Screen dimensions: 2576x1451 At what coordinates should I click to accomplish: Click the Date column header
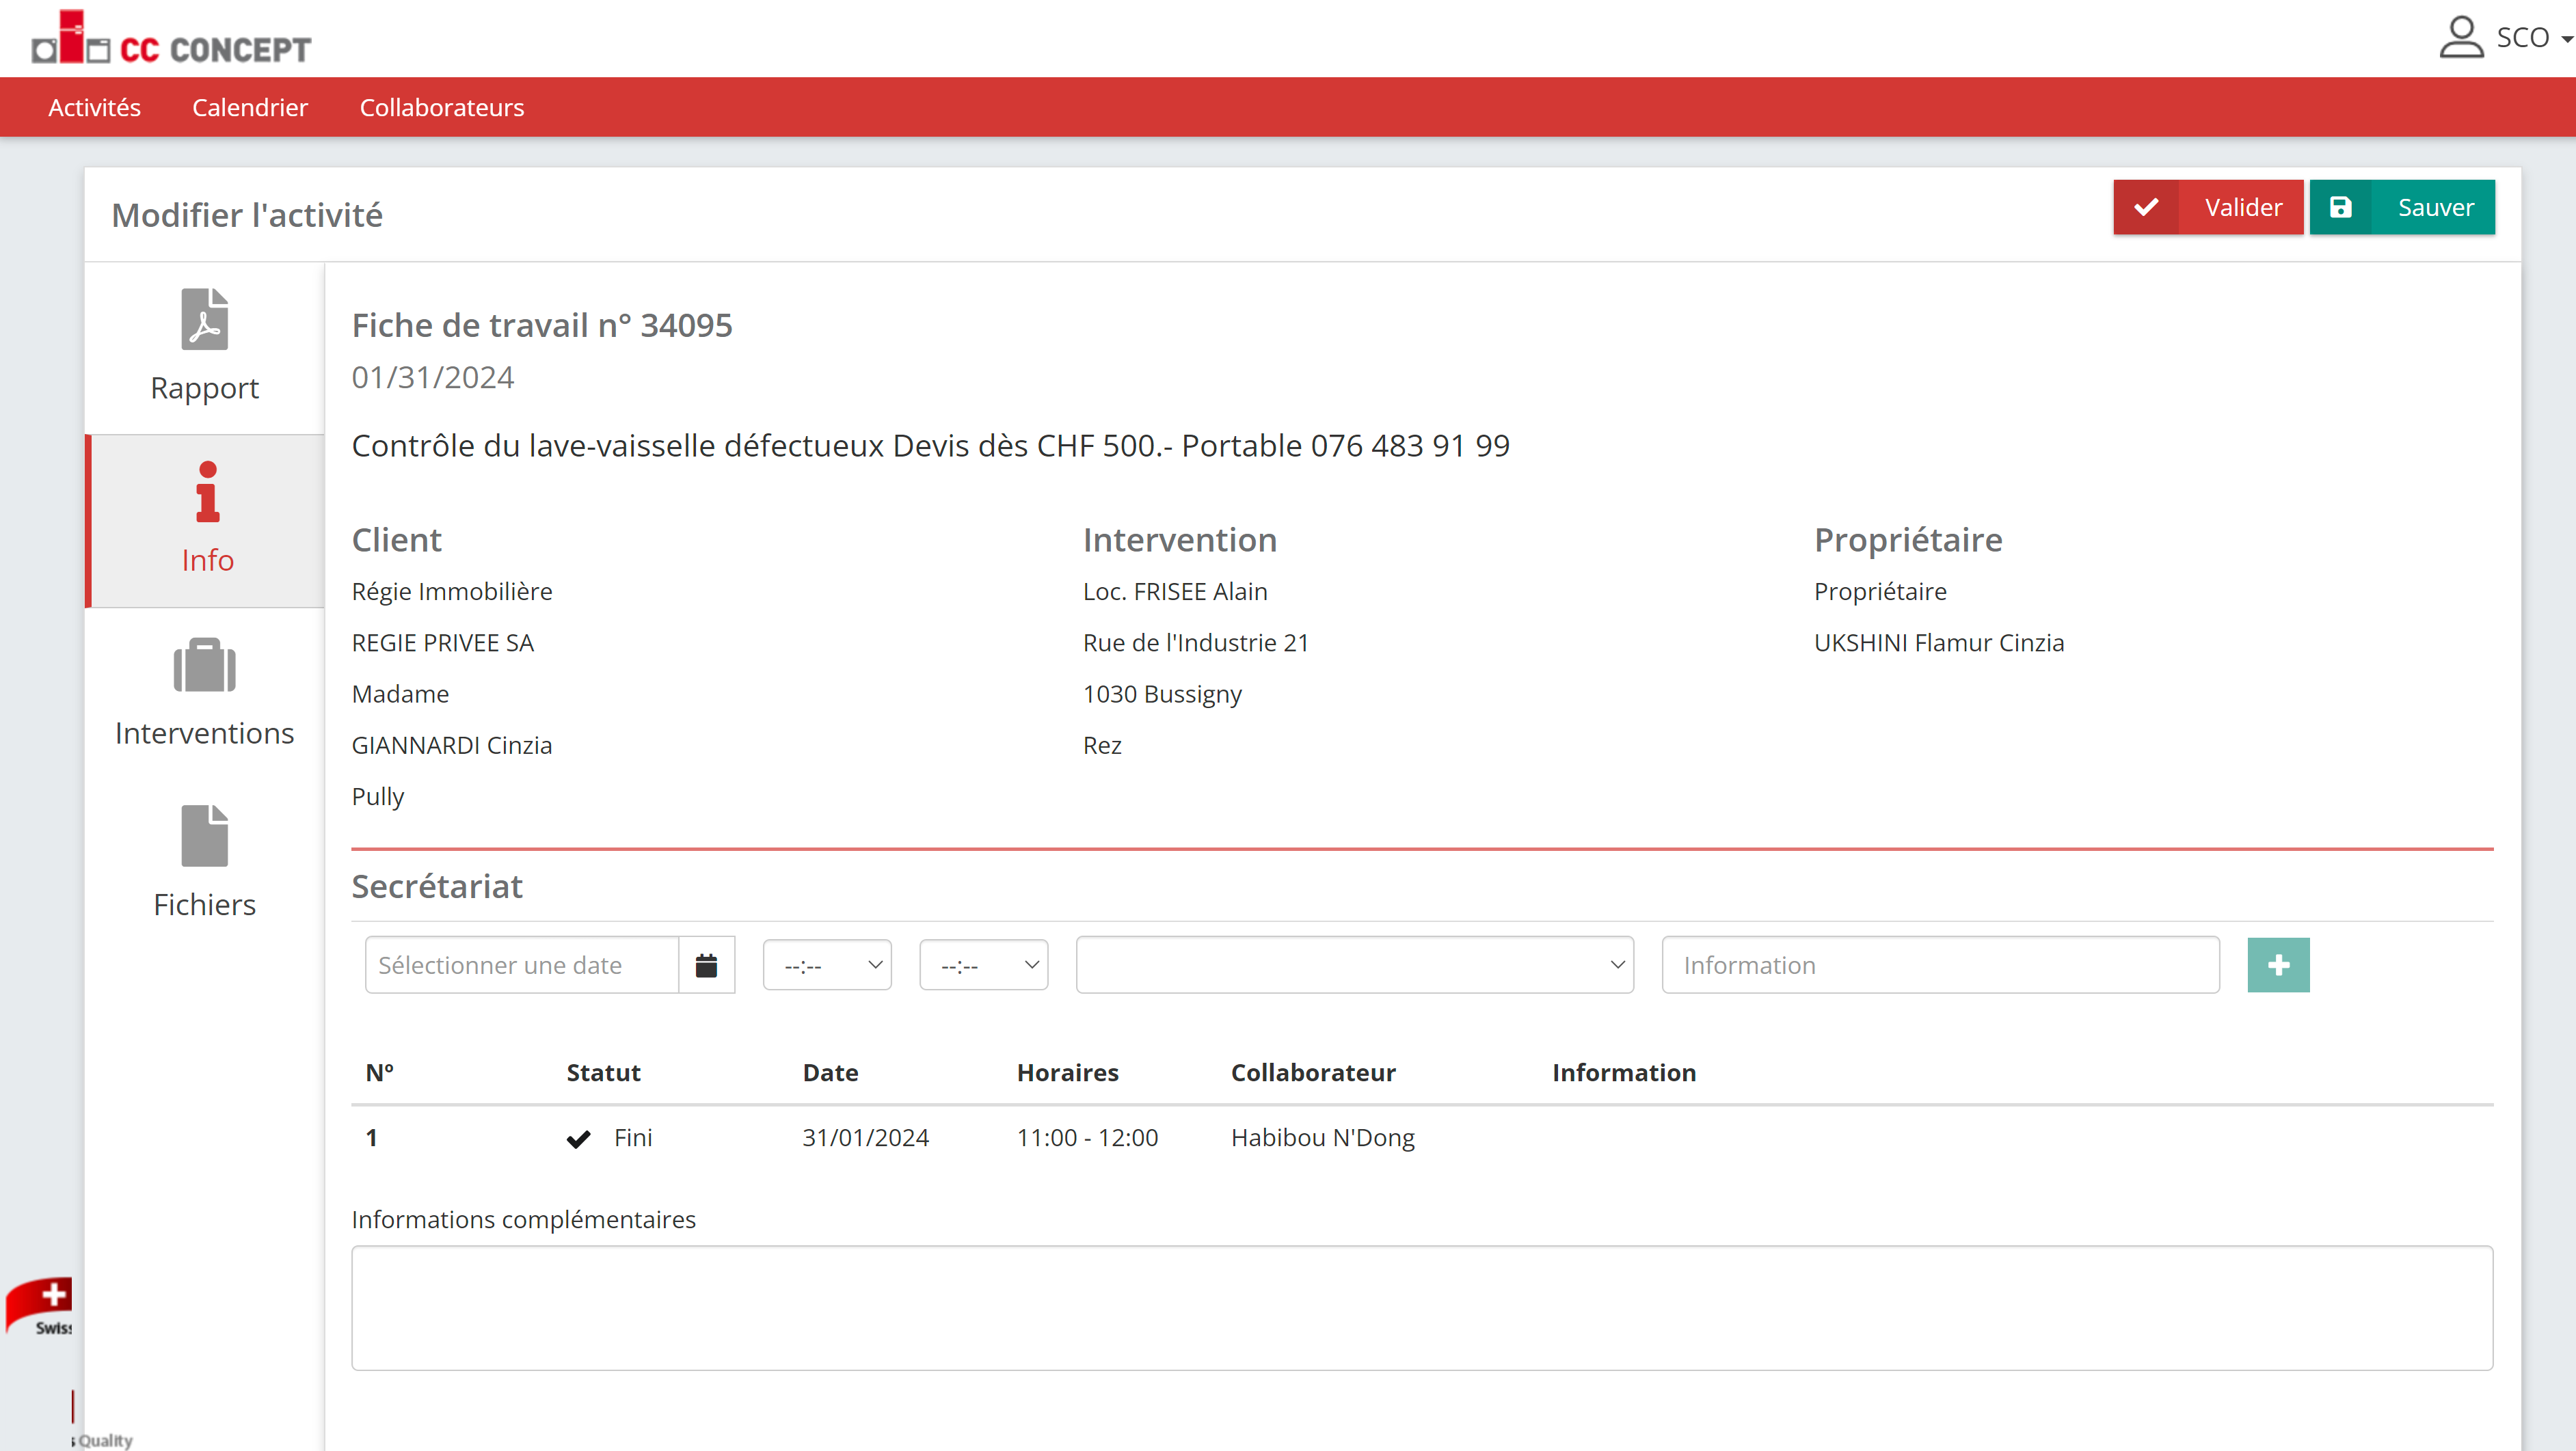coord(830,1073)
